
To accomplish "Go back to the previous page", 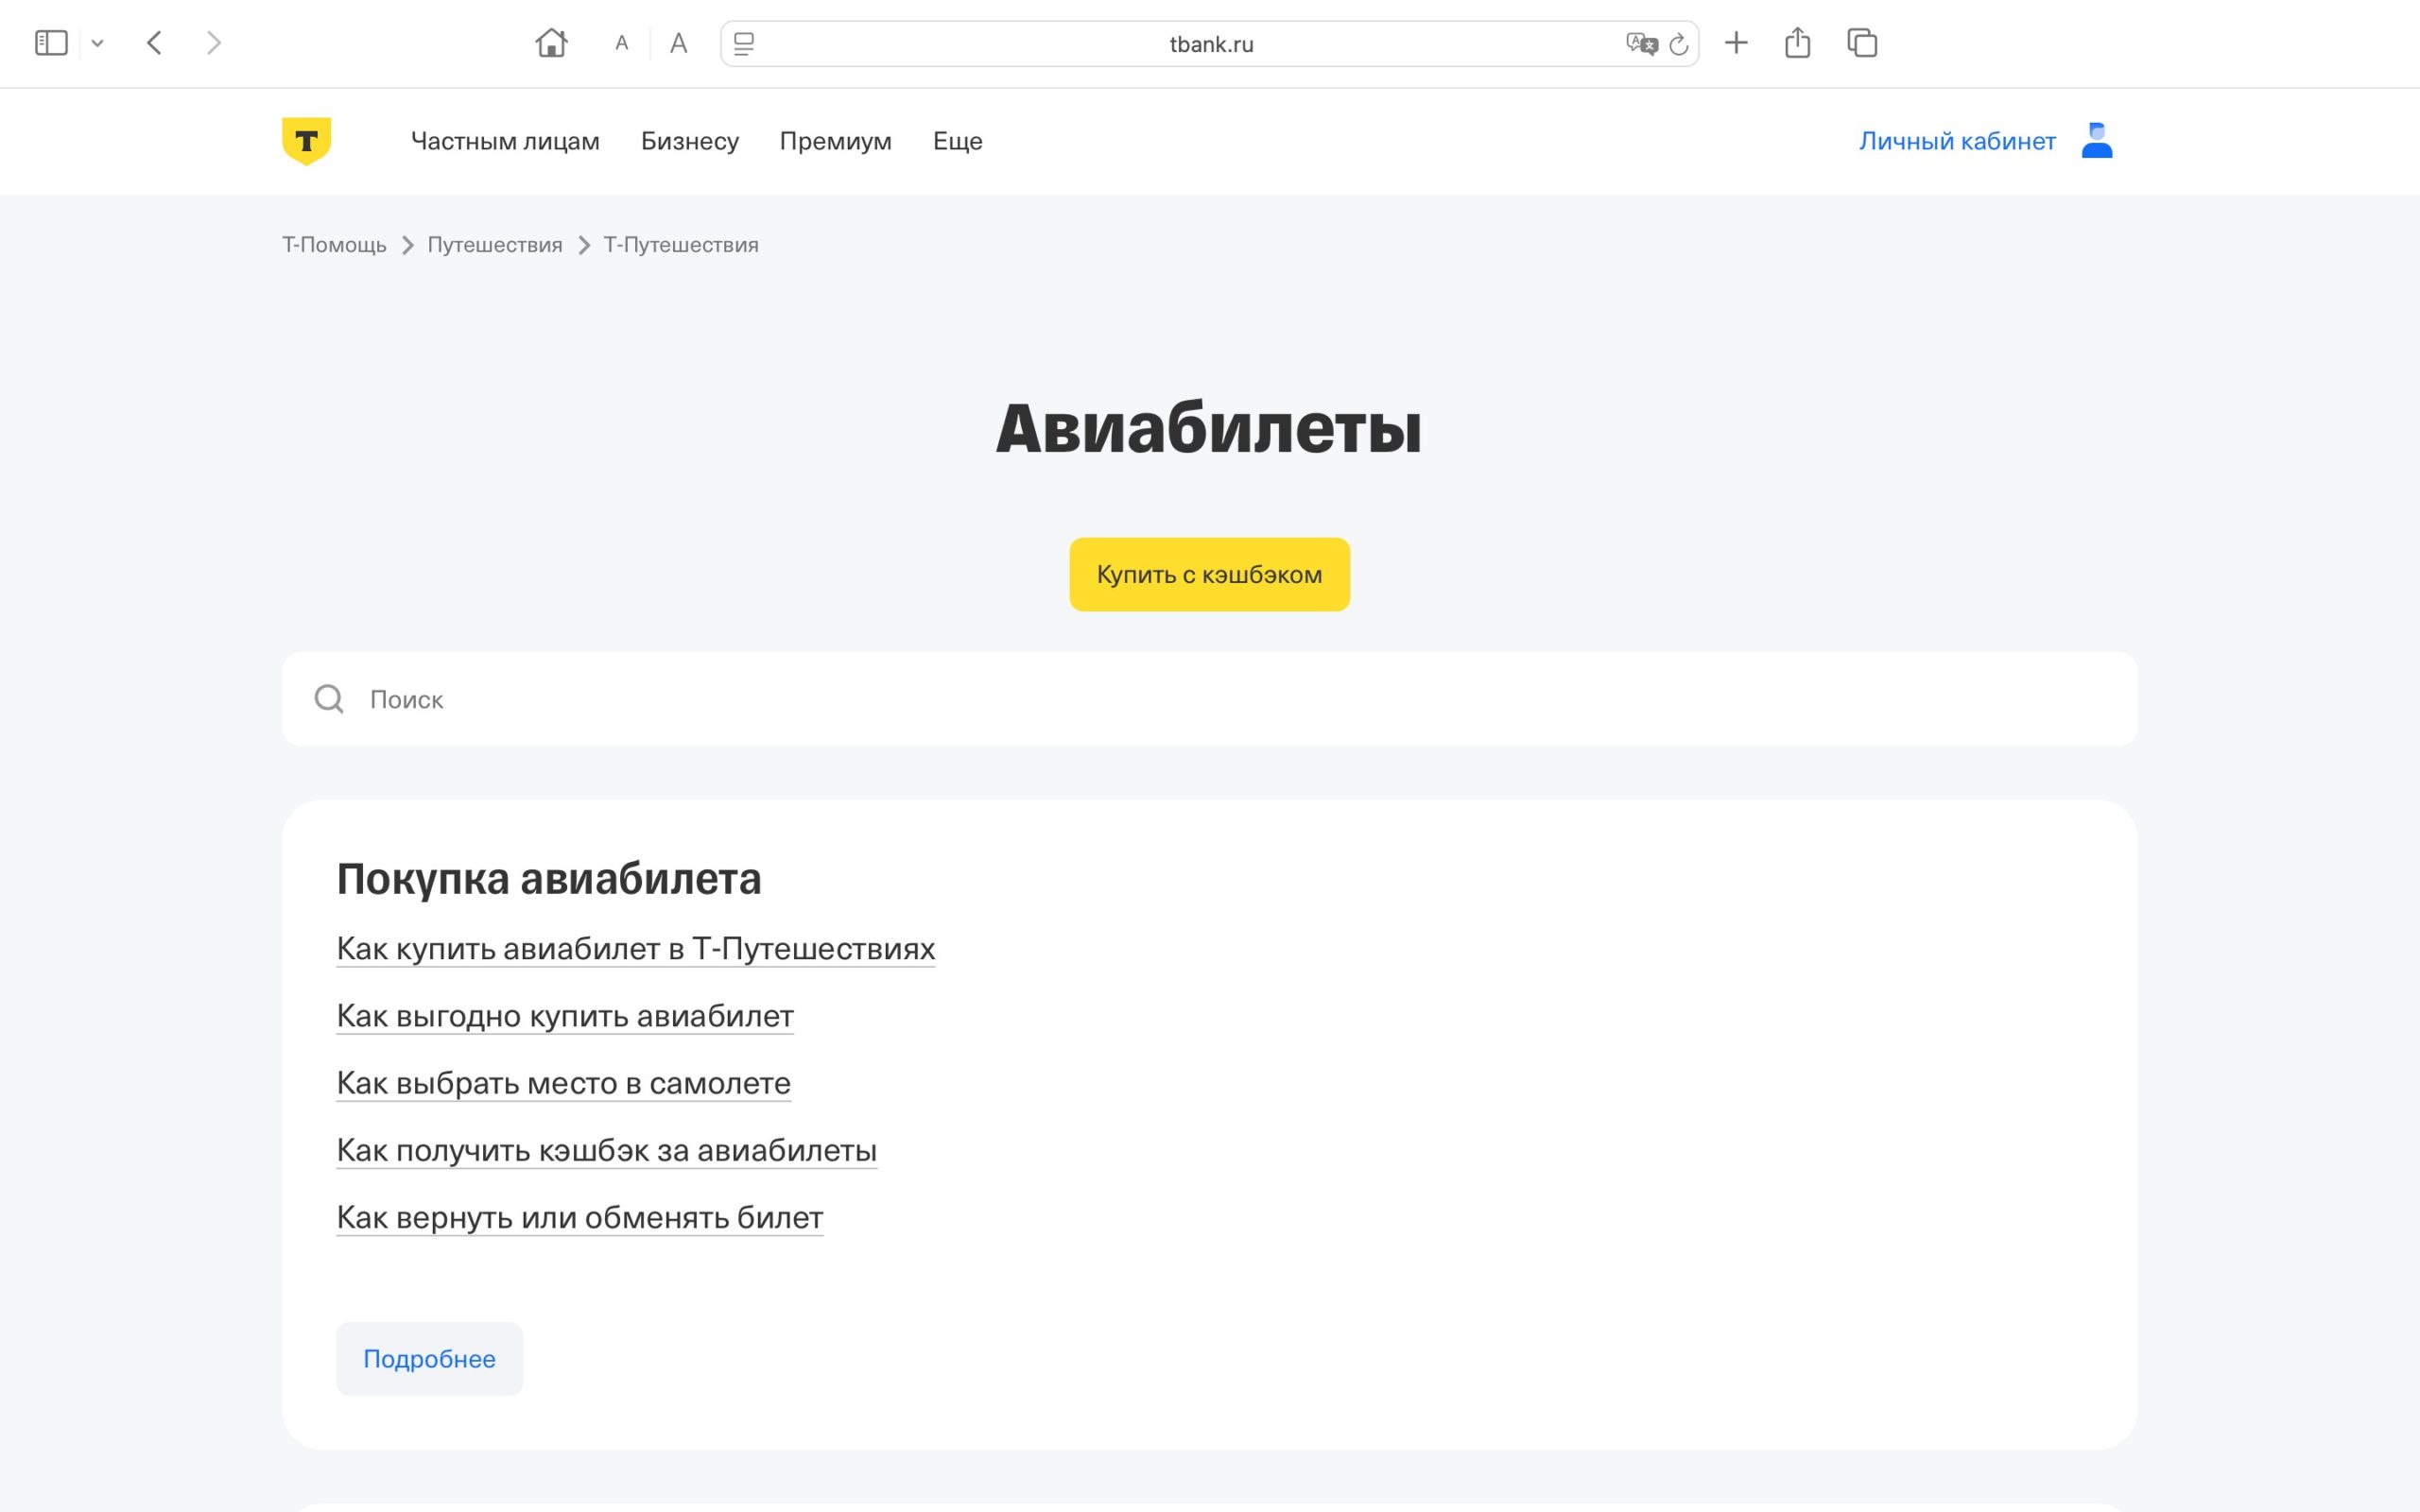I will [154, 43].
